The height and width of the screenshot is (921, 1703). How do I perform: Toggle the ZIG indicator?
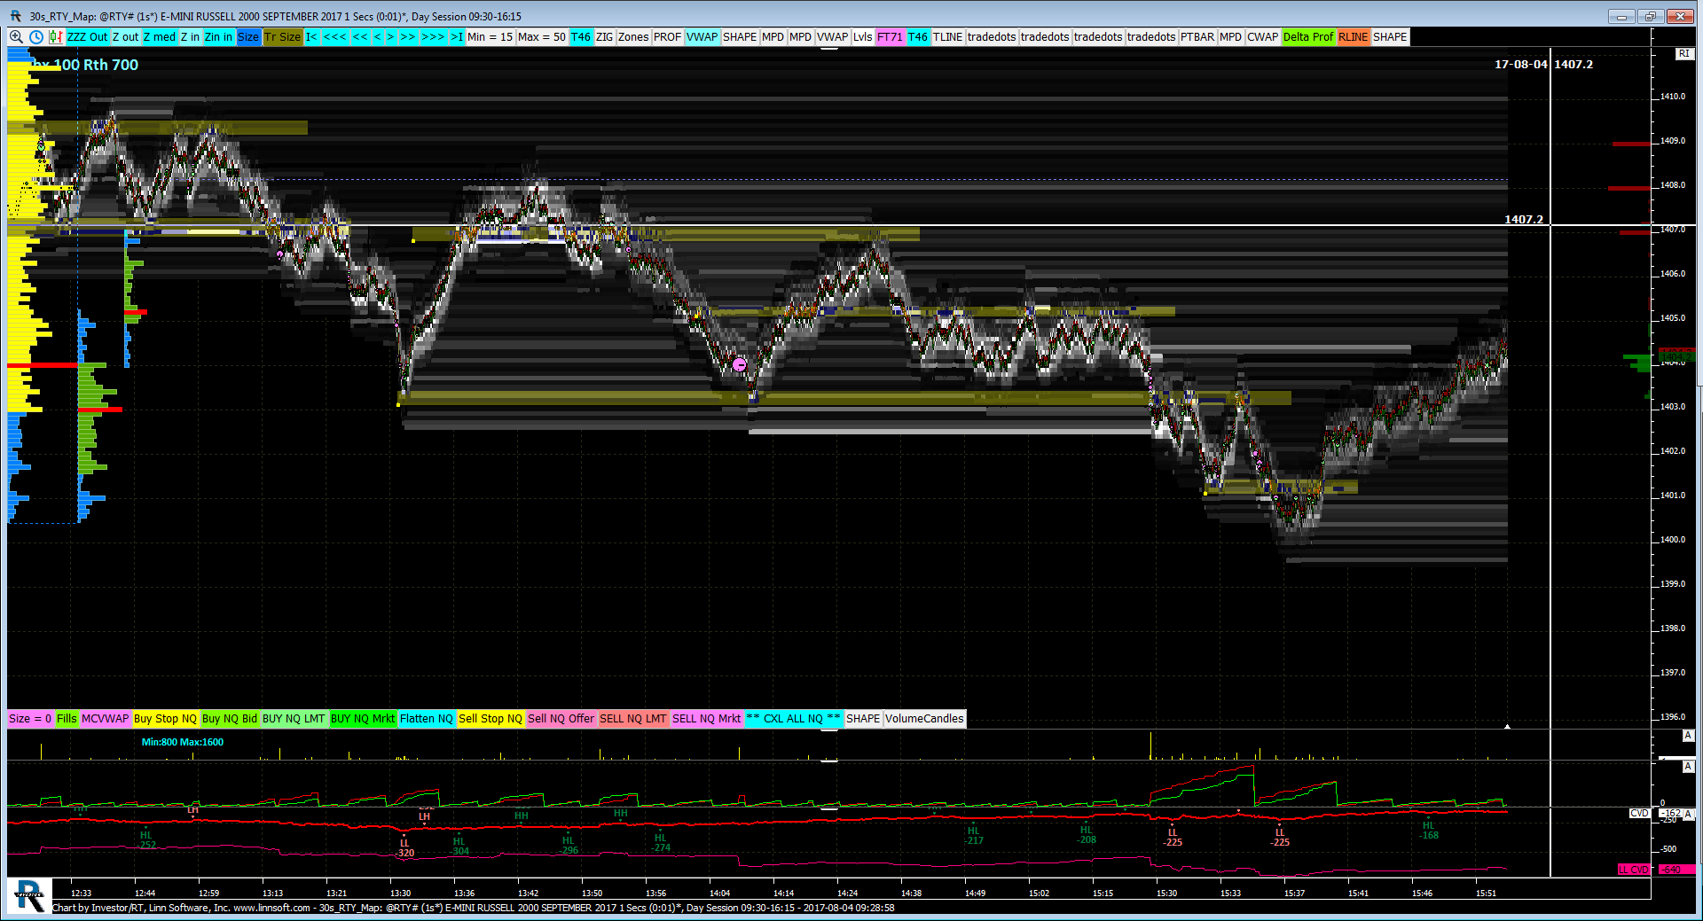[605, 37]
